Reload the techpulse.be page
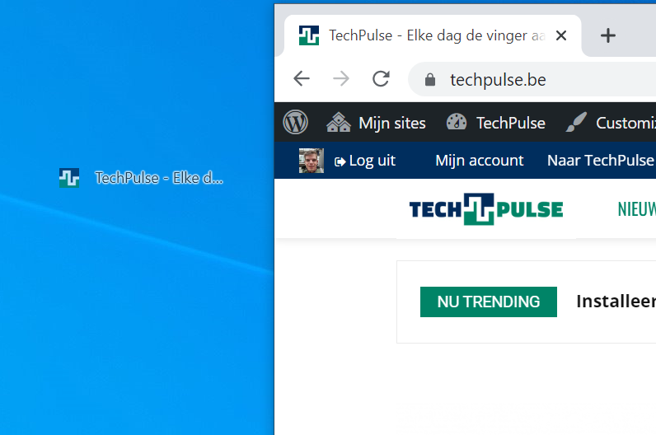Image resolution: width=656 pixels, height=435 pixels. pyautogui.click(x=381, y=78)
